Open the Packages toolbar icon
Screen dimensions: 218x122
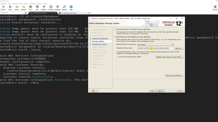58,8
